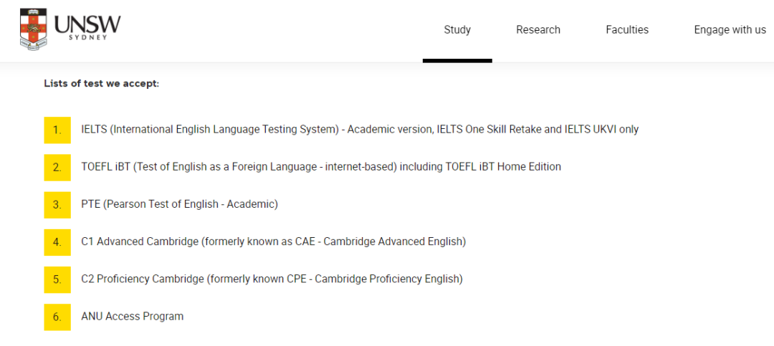
Task: Go to Engage with us menu
Action: 730,30
